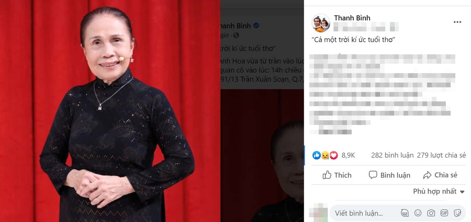
Task: Click the Chia sẻ share button
Action: coord(440,175)
